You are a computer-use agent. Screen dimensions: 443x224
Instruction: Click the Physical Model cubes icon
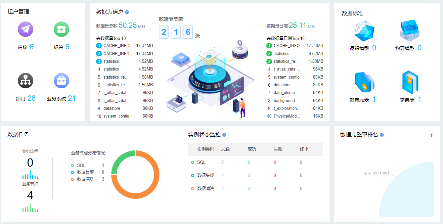point(409,31)
